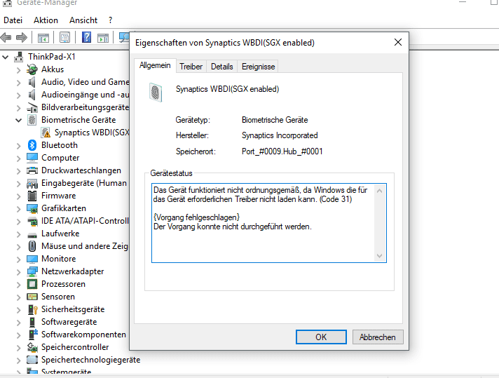This screenshot has width=499, height=378.
Task: Select the Sensoren icon
Action: pos(32,297)
